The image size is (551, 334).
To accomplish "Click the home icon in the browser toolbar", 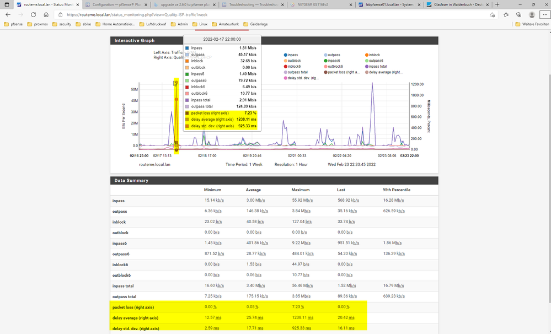I will tap(47, 15).
